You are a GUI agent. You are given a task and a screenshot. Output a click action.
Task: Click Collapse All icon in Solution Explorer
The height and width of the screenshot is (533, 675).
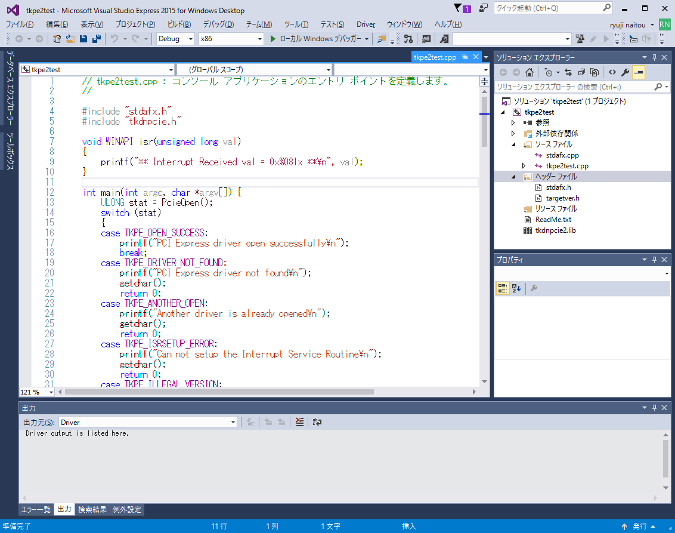click(x=581, y=72)
